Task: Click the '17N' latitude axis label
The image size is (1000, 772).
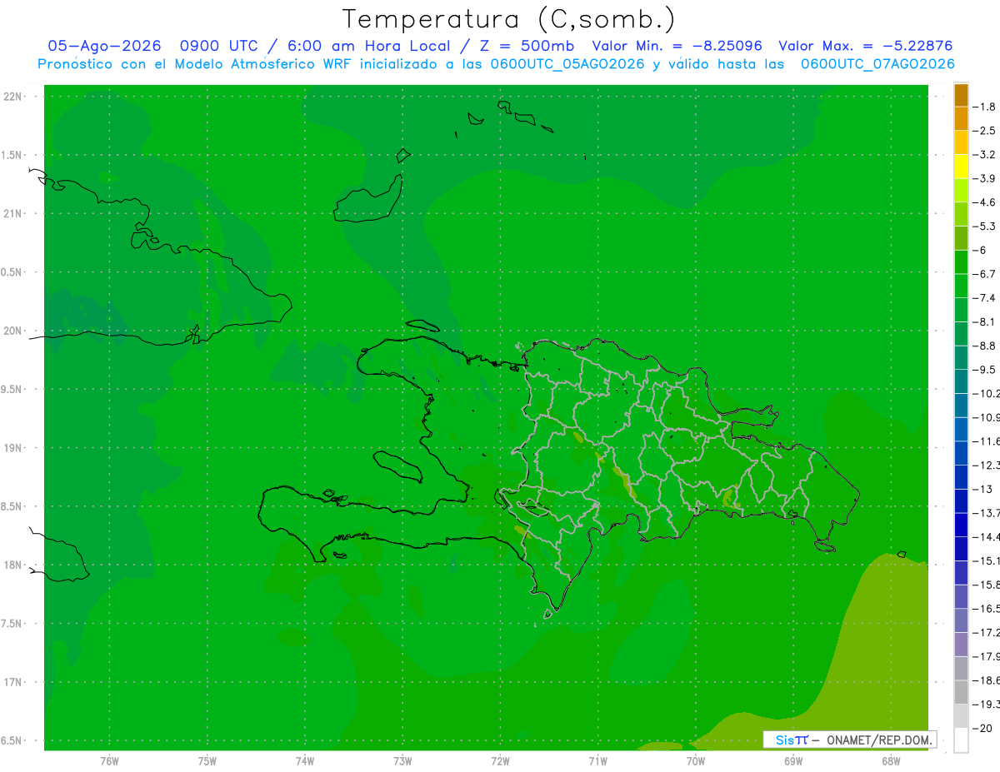Action: click(x=12, y=682)
